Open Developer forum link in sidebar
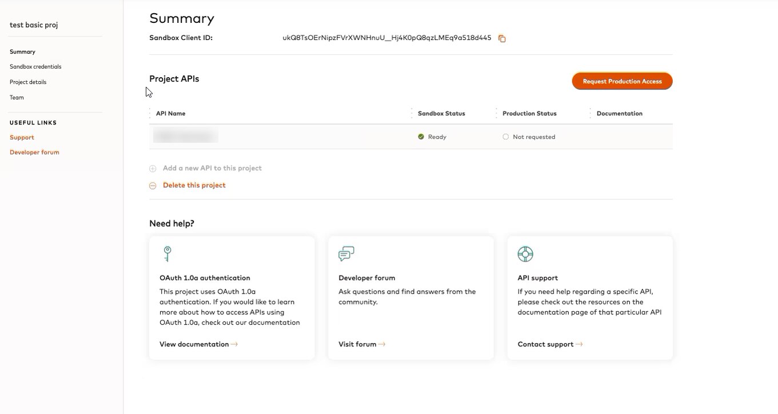The image size is (778, 414). click(34, 152)
